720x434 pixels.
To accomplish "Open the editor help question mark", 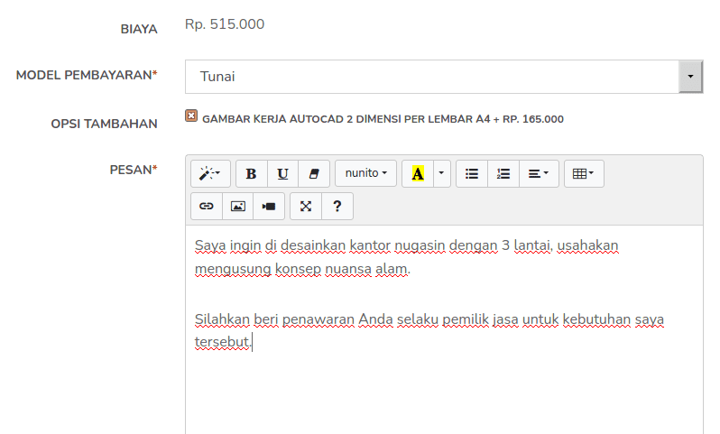I will (337, 207).
